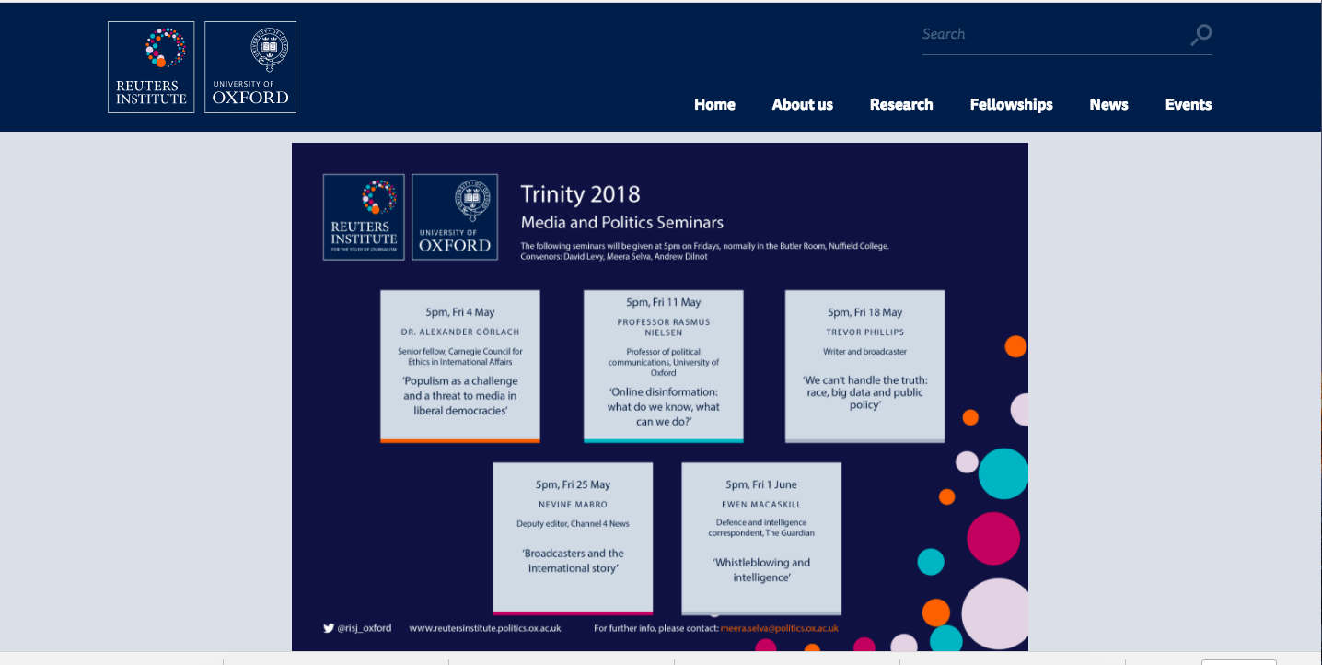The height and width of the screenshot is (665, 1322).
Task: Click the meera.selva@politics.ox.ac.uk email address
Action: (x=779, y=628)
